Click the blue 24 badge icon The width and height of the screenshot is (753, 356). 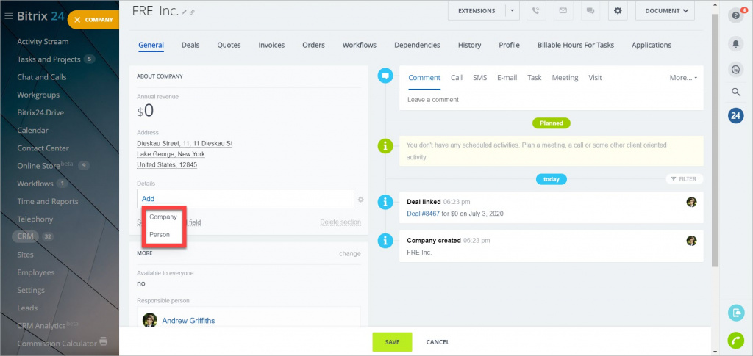(x=735, y=115)
